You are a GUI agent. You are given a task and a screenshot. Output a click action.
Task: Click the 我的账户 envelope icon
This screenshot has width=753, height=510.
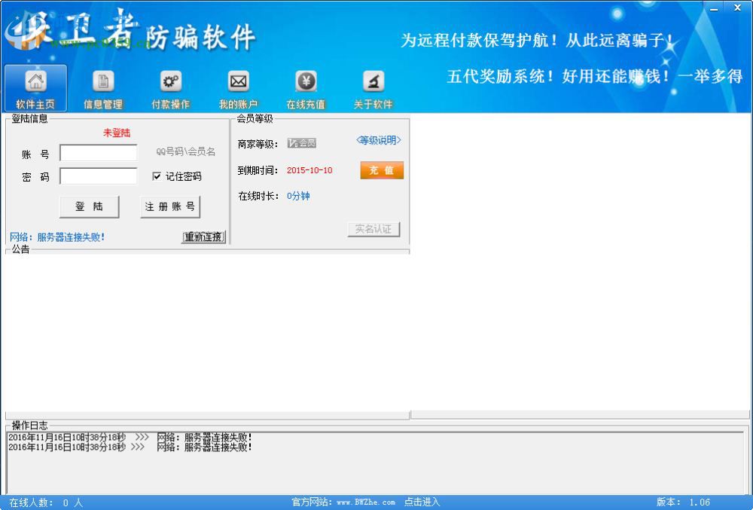(238, 87)
